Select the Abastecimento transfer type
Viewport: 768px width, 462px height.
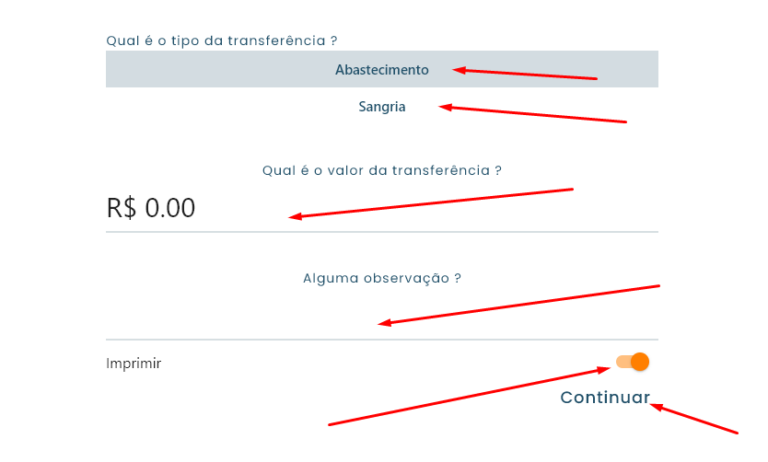381,70
